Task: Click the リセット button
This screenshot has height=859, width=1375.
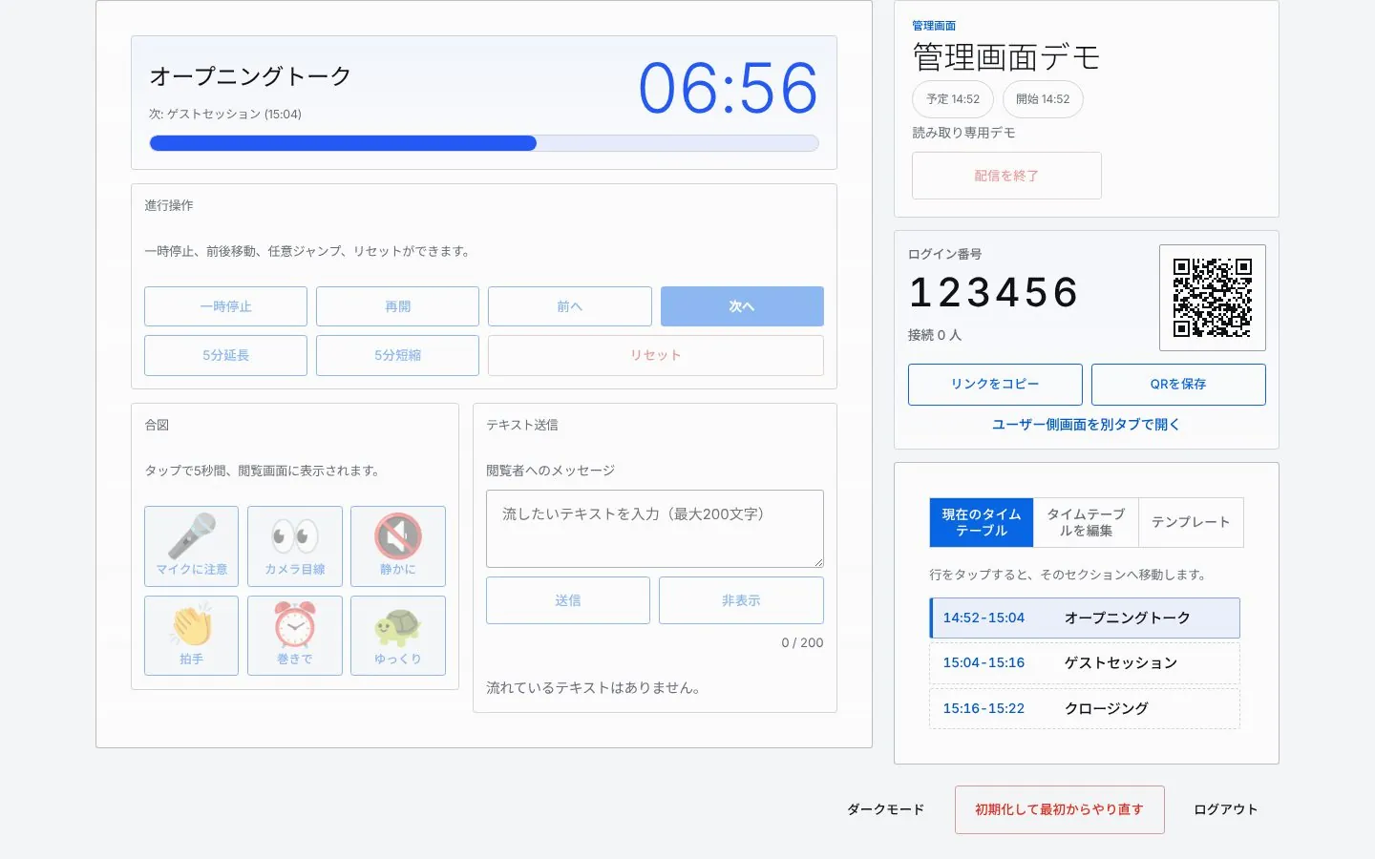Action: click(x=656, y=355)
